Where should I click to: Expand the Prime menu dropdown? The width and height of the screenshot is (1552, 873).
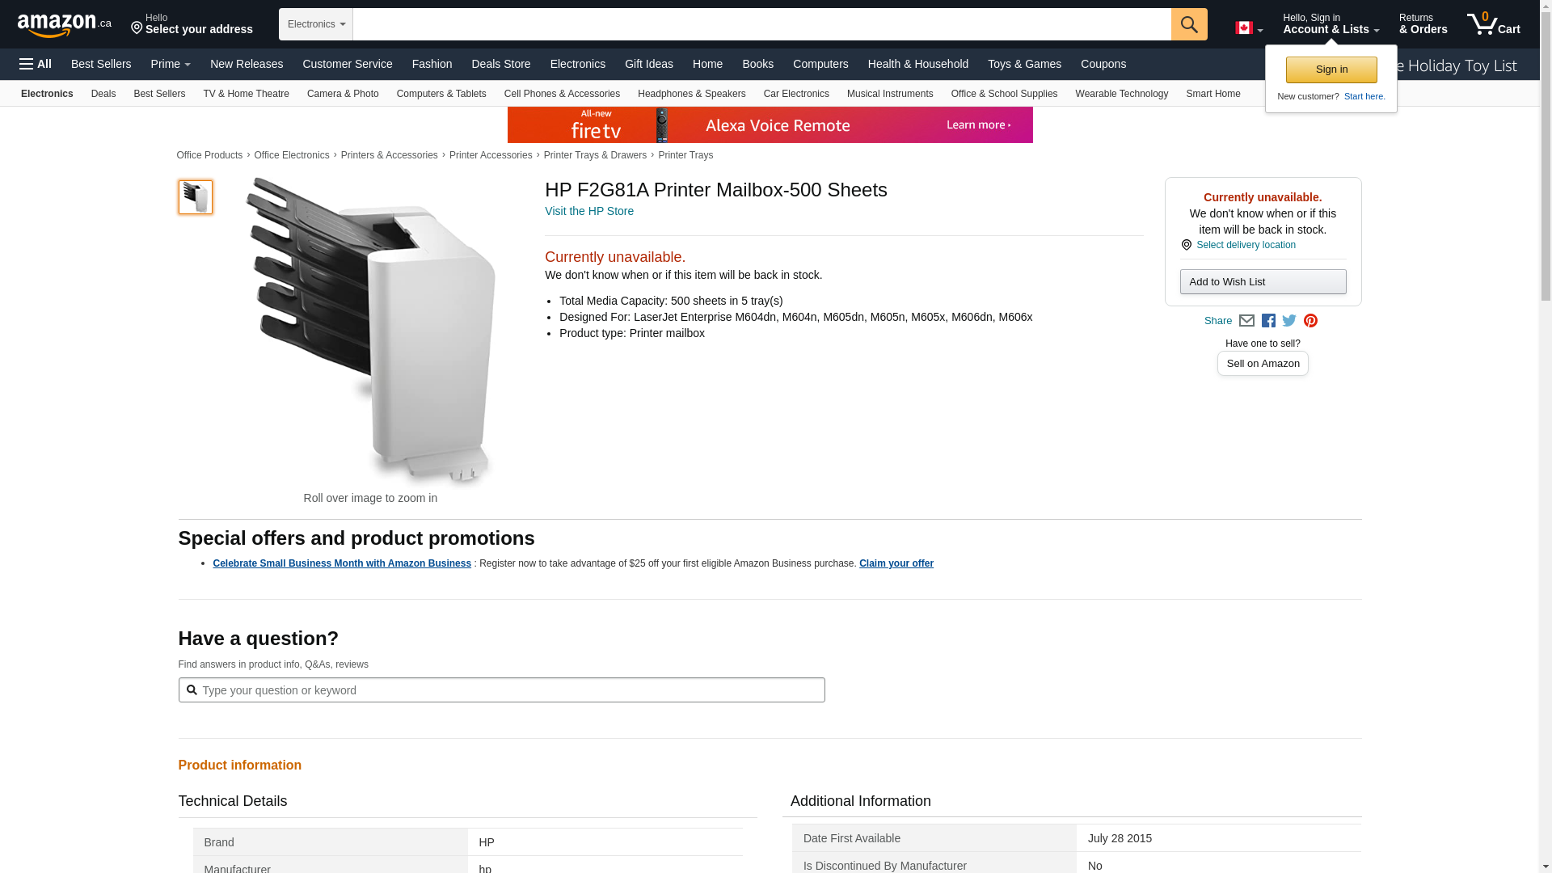[171, 64]
